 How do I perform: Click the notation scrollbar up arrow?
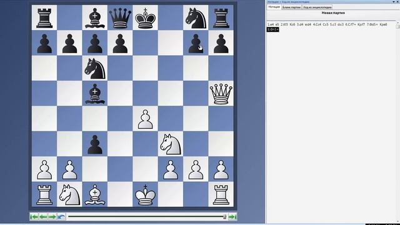pos(398,22)
